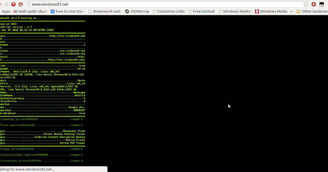The height and width of the screenshot is (172, 328).
Task: Click the 'apps.js?v=1421691128' loaded line
Action: [41, 149]
